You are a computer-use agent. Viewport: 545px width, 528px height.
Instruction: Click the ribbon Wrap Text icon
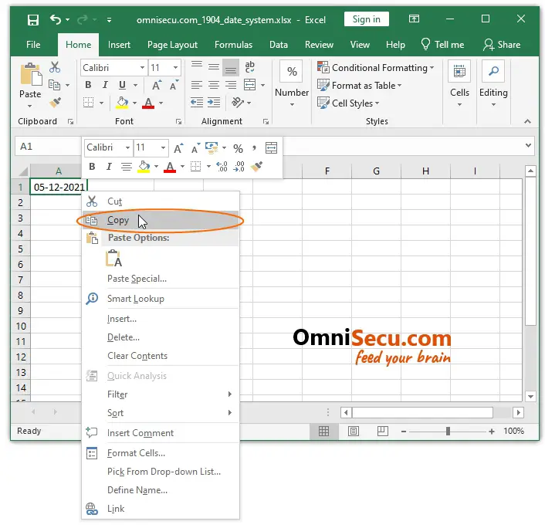pos(249,66)
